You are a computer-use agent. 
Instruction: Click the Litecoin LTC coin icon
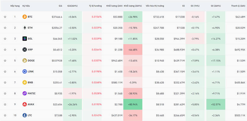coord(25,115)
